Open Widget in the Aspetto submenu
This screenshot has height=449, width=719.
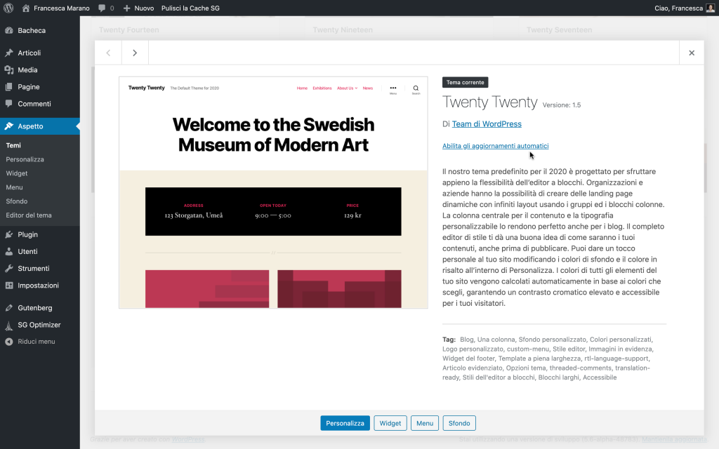pos(17,173)
